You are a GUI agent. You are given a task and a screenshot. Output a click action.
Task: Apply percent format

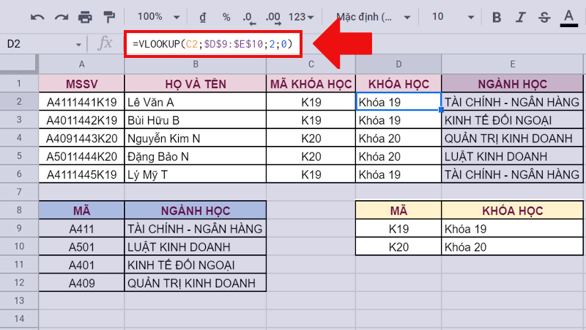[x=226, y=16]
